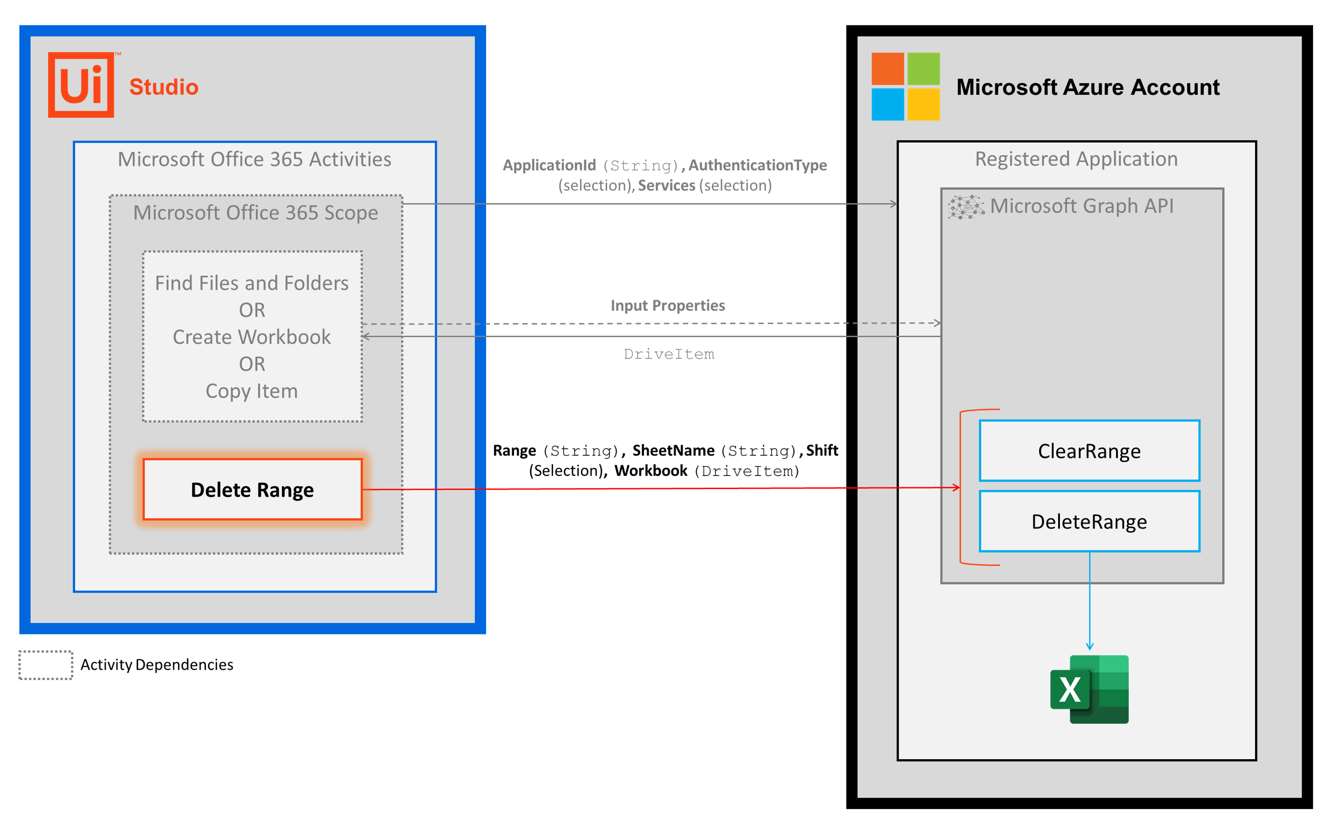Click the Excel application icon
1336x823 pixels.
1089,689
